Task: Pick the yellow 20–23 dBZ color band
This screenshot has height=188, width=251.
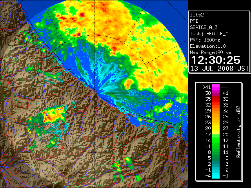Action: (x=216, y=128)
